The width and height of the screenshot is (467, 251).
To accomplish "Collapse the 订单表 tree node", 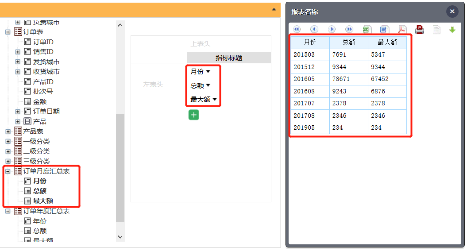I will point(8,32).
